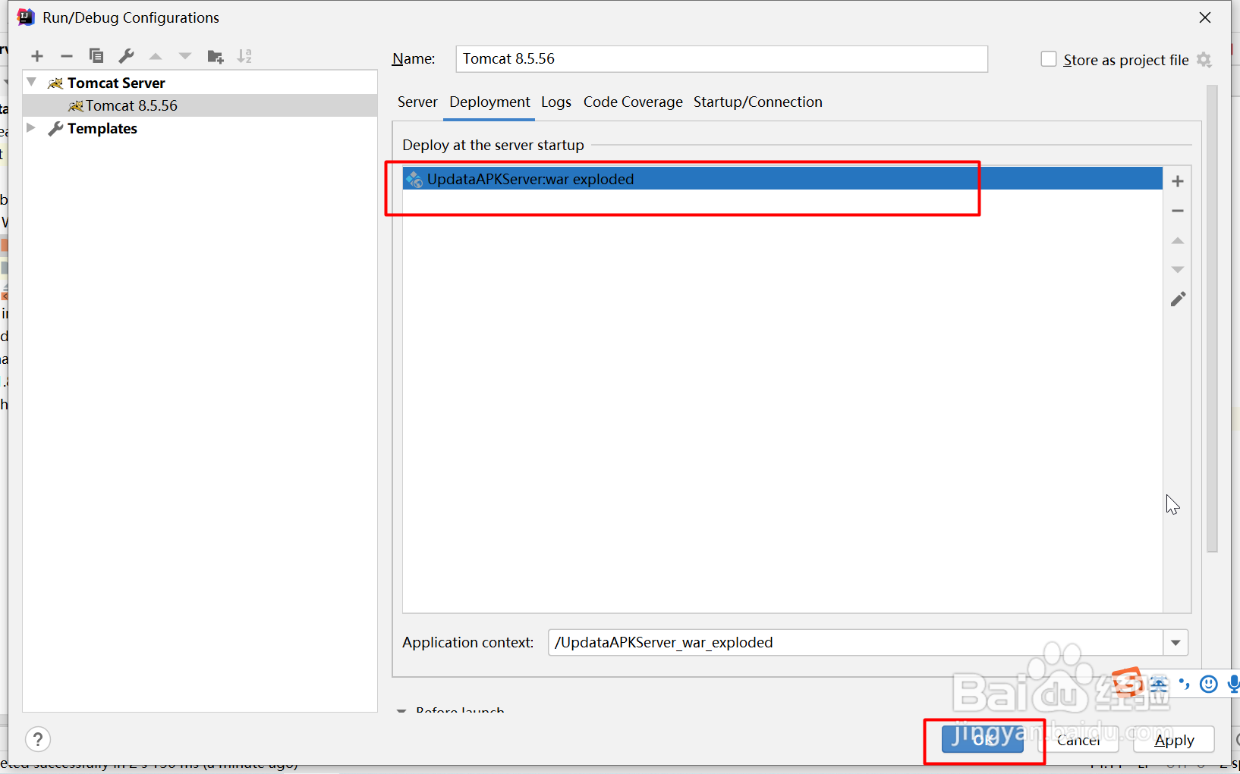Create a new folder for configurations
1240x774 pixels.
(x=215, y=55)
